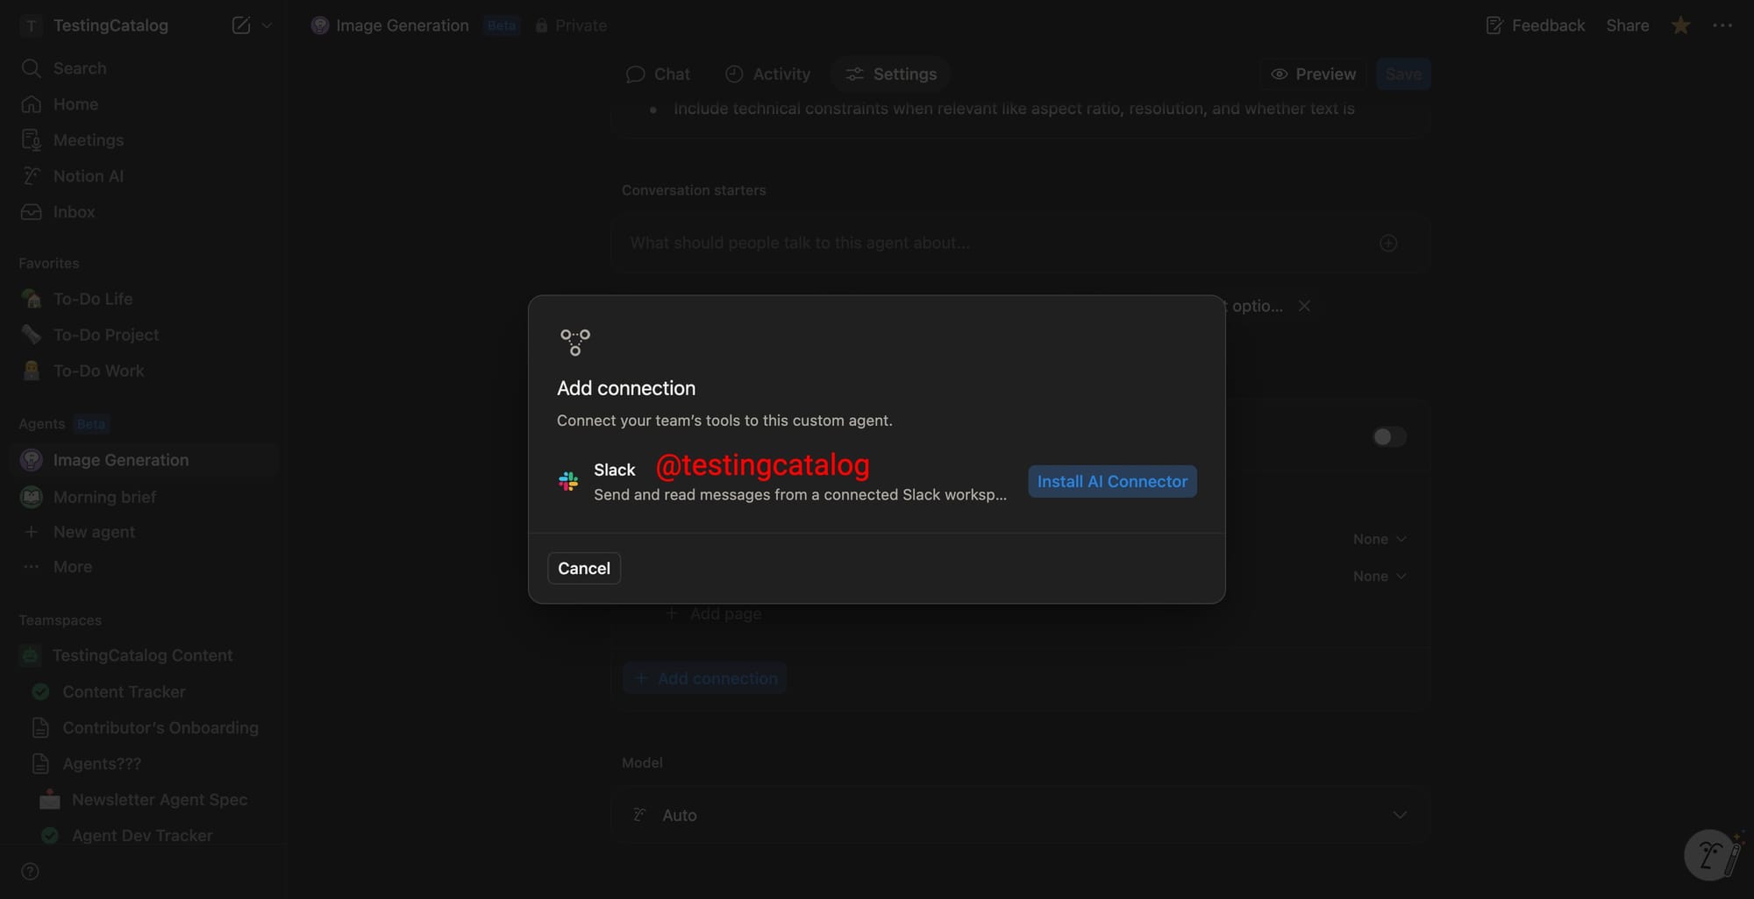Click the plus icon beside conversation starters

1388,243
